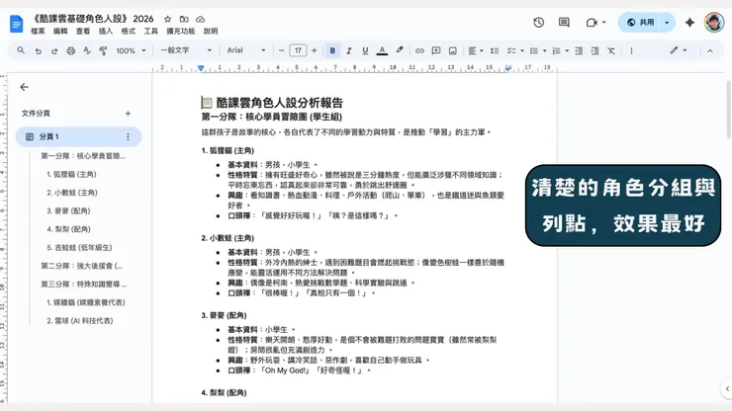Search the toolbar menus

click(x=21, y=50)
